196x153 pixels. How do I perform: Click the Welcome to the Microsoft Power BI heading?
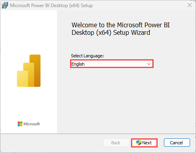pyautogui.click(x=121, y=25)
